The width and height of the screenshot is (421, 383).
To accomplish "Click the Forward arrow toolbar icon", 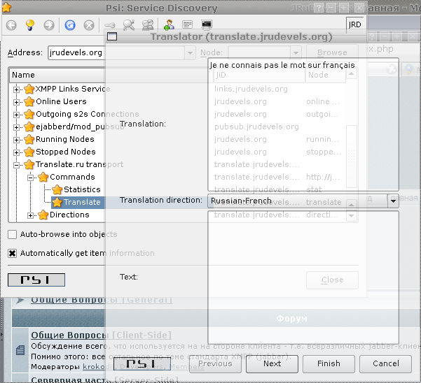I will point(49,25).
